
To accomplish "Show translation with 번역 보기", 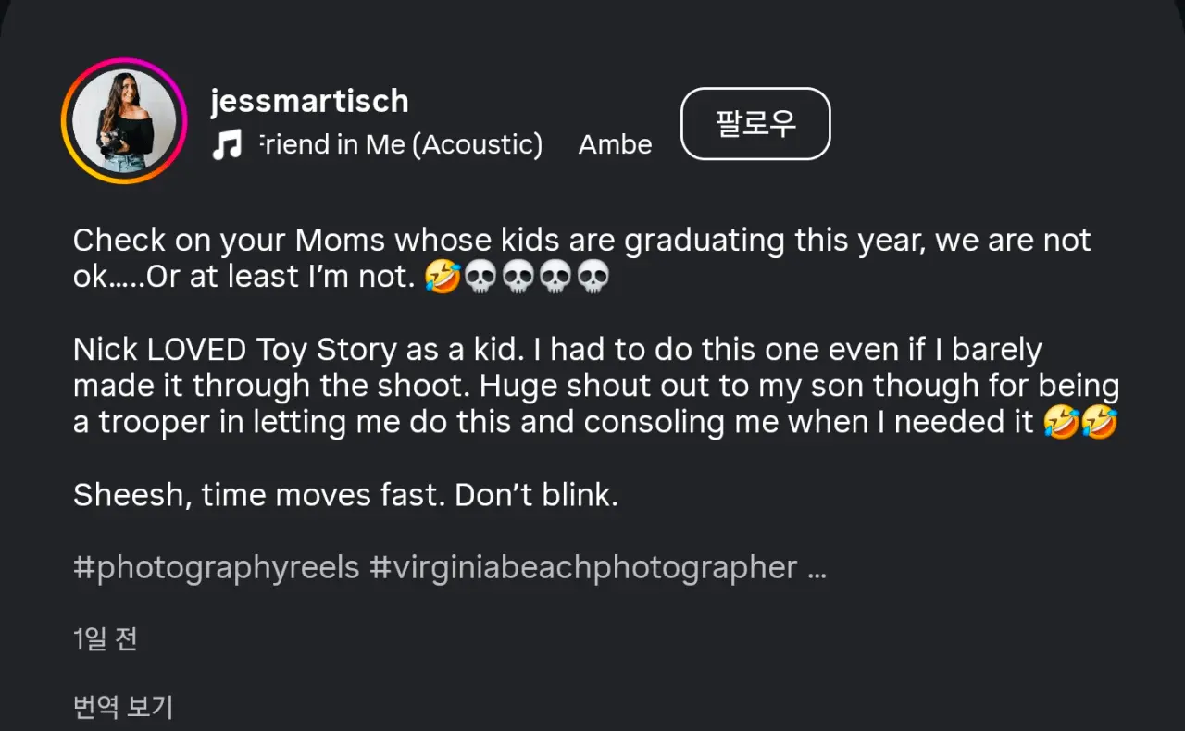I will 123,707.
